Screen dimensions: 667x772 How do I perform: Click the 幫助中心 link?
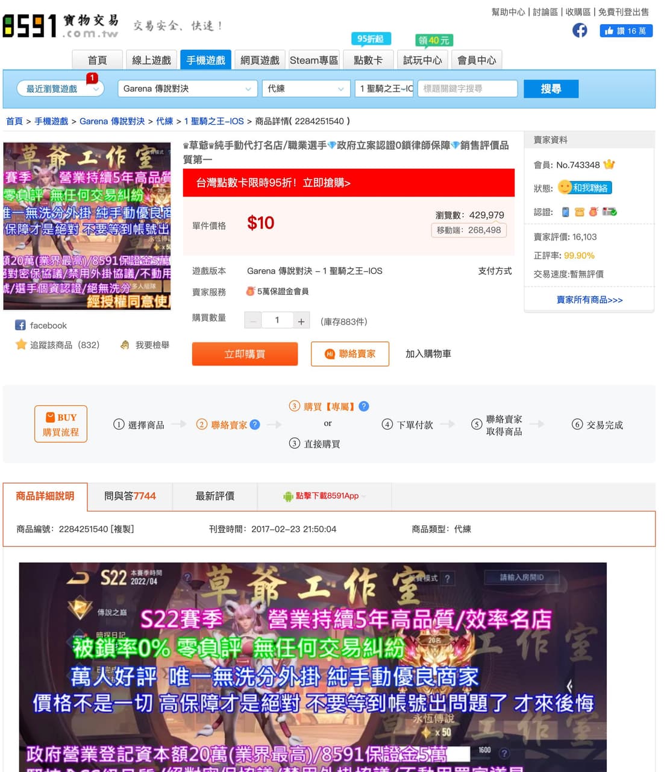(x=509, y=12)
